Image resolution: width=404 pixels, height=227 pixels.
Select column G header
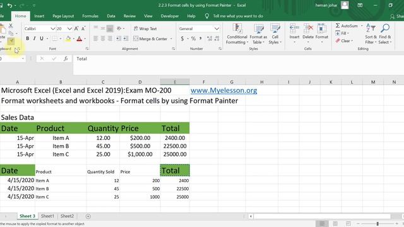click(x=232, y=82)
